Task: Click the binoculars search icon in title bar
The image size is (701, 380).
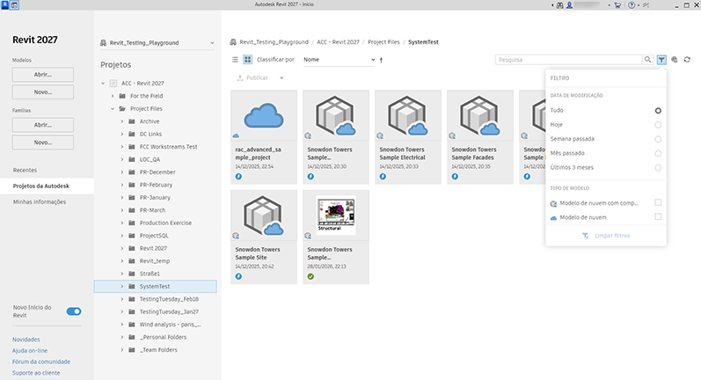Action: pos(559,5)
